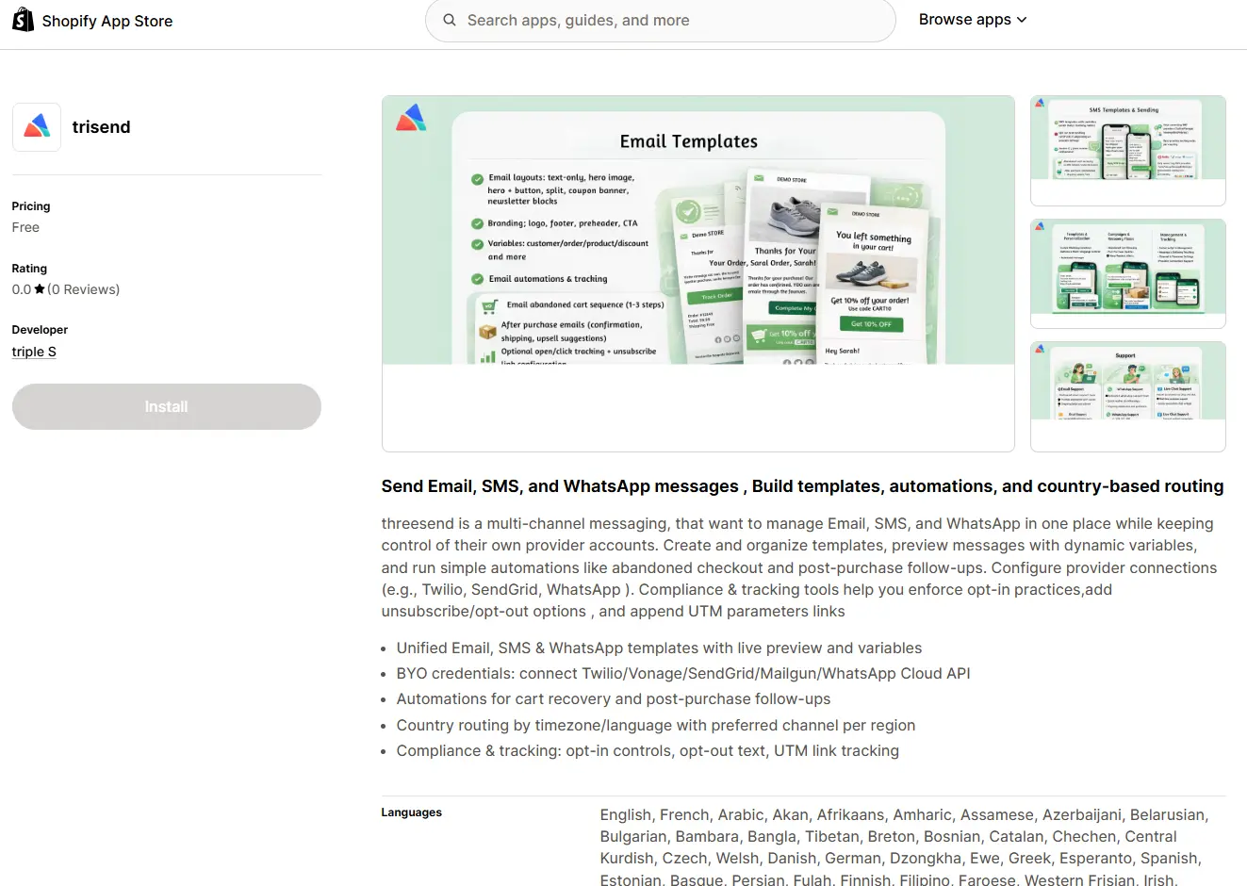1247x886 pixels.
Task: Click the cart icon by abandoned cart sequence
Action: [x=489, y=305]
